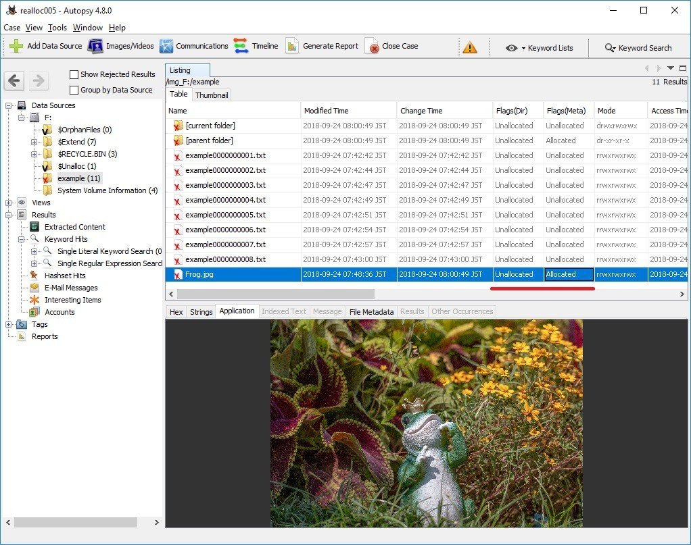Select the Application tab

[x=237, y=311]
